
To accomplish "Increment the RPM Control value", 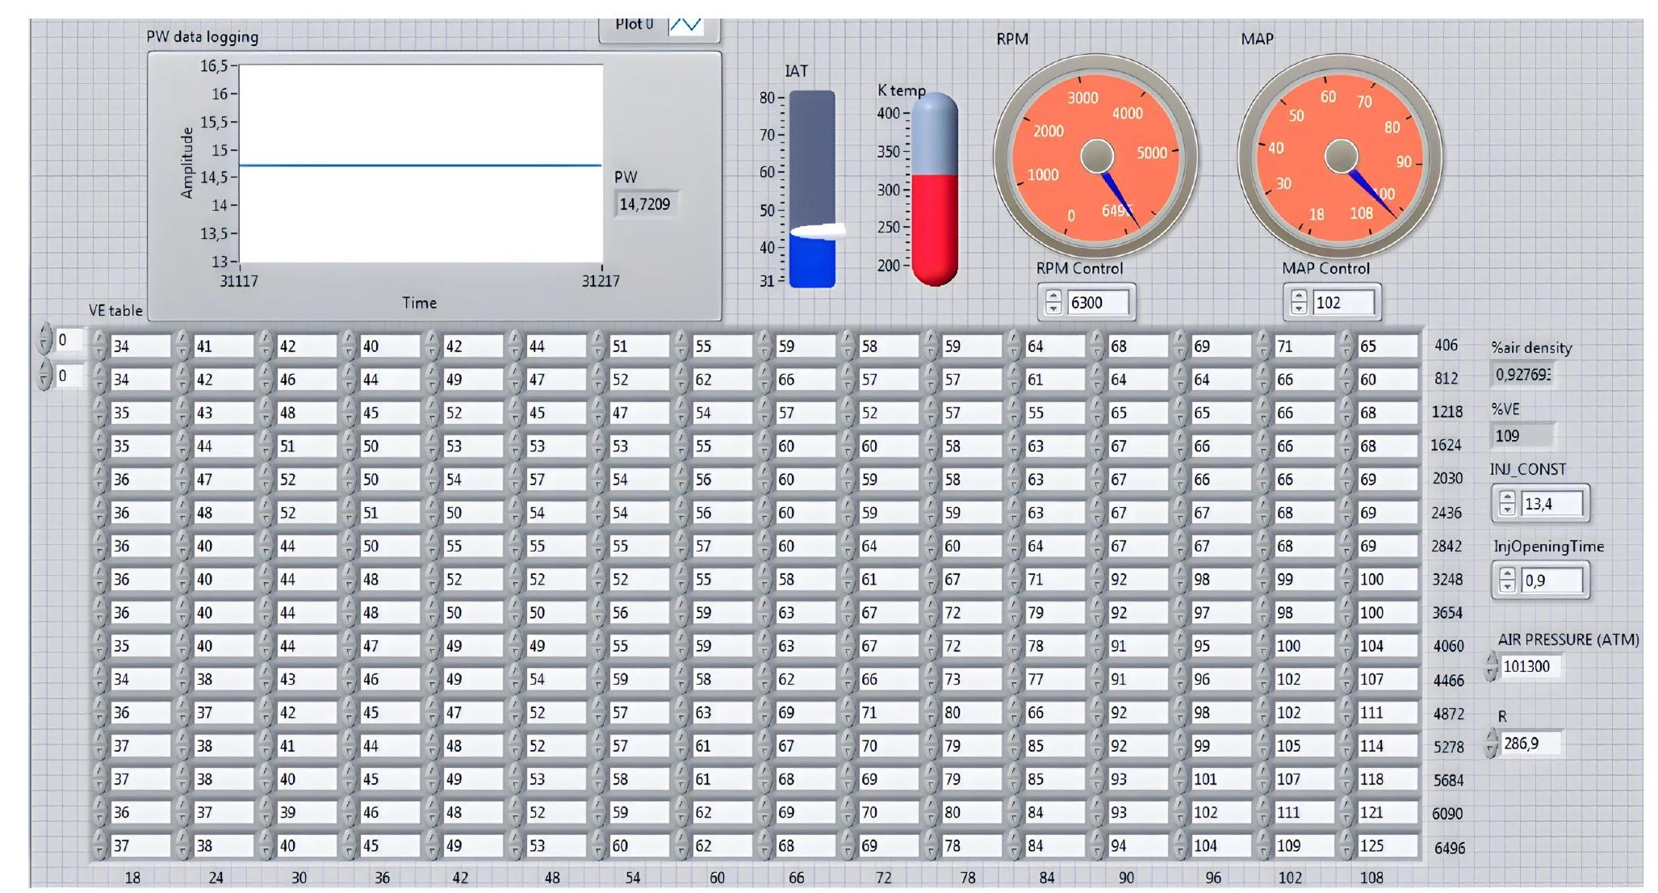I will (x=1053, y=296).
